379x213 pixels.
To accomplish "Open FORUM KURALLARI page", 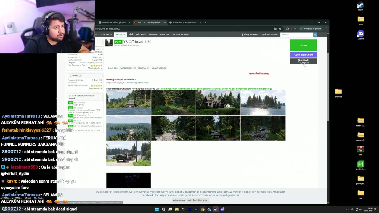I will 159,35.
